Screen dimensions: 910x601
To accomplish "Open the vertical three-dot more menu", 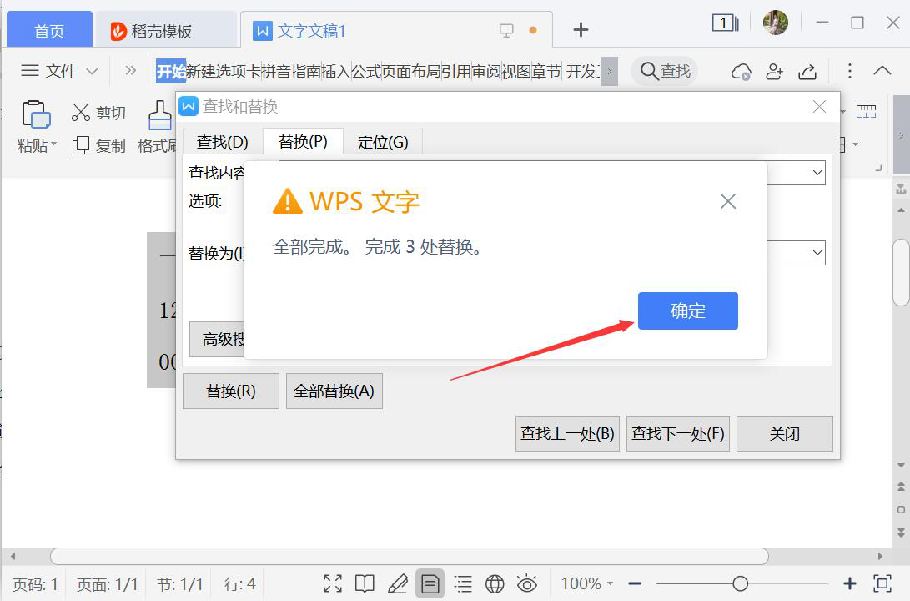I will 850,71.
